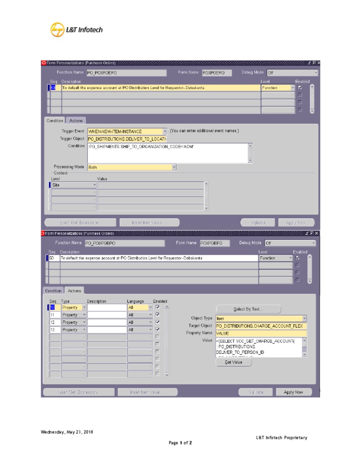Image resolution: width=348 pixels, height=464 pixels.
Task: Toggle Enabled checkbox for action Seq 12
Action: pyautogui.click(x=157, y=322)
